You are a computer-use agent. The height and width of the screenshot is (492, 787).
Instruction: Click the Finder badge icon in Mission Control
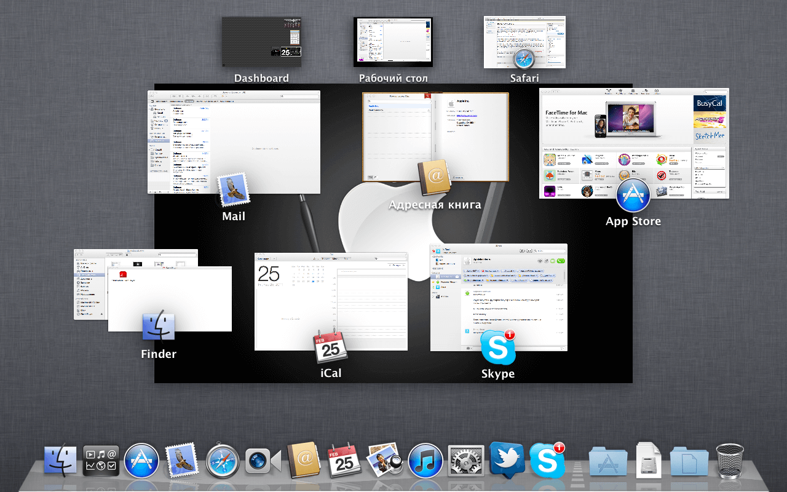pyautogui.click(x=159, y=328)
